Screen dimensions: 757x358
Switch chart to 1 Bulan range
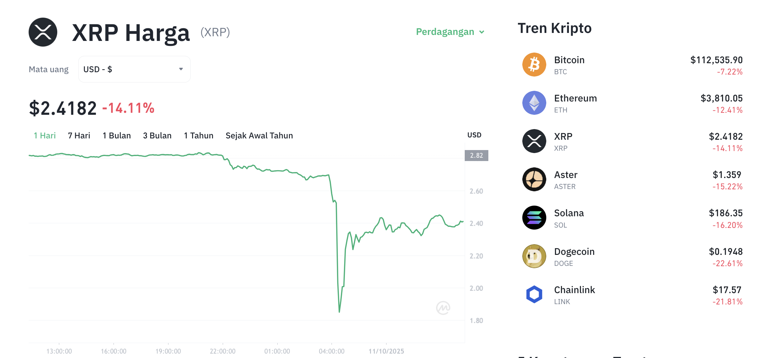point(117,136)
